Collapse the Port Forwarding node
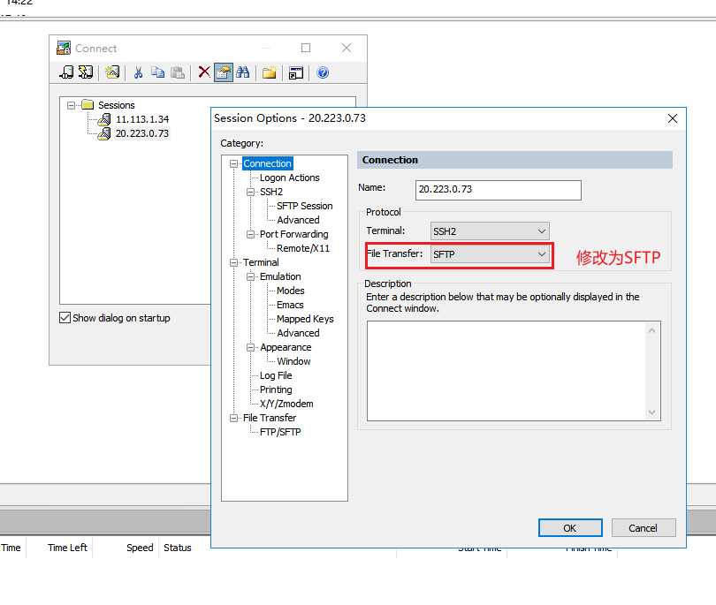The image size is (716, 605). pos(250,235)
